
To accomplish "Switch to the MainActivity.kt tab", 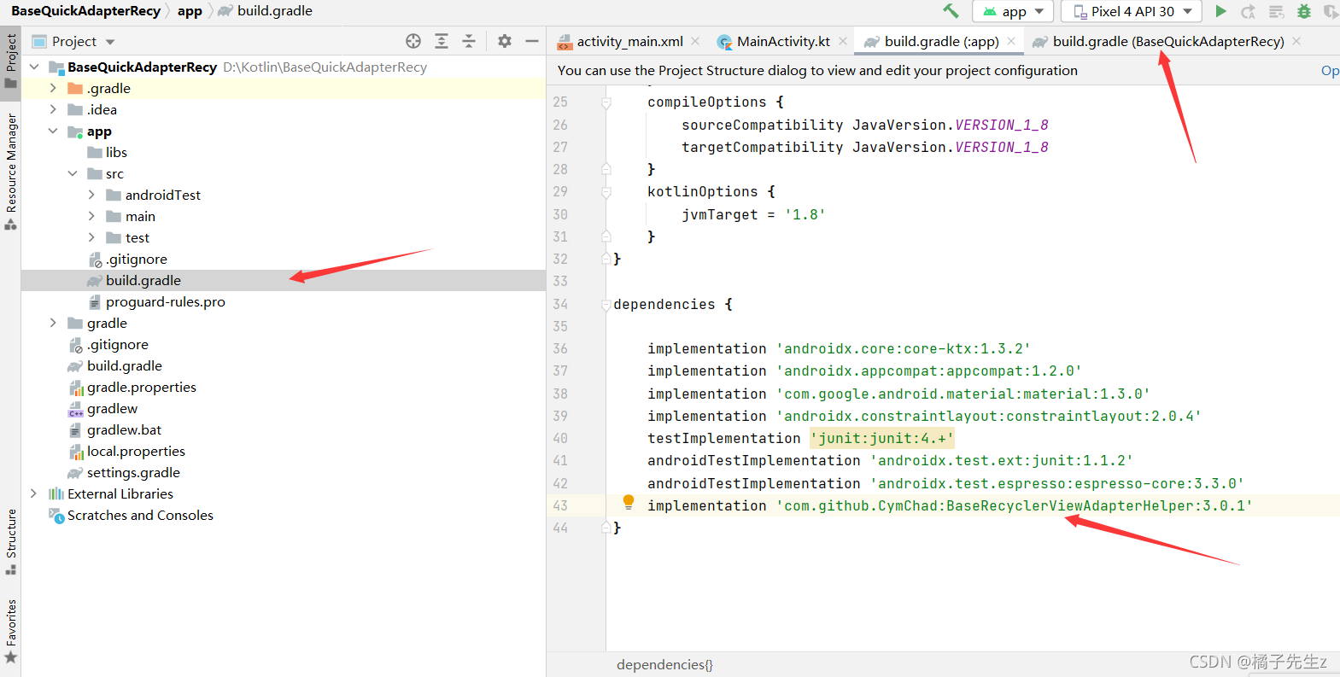I will [783, 41].
